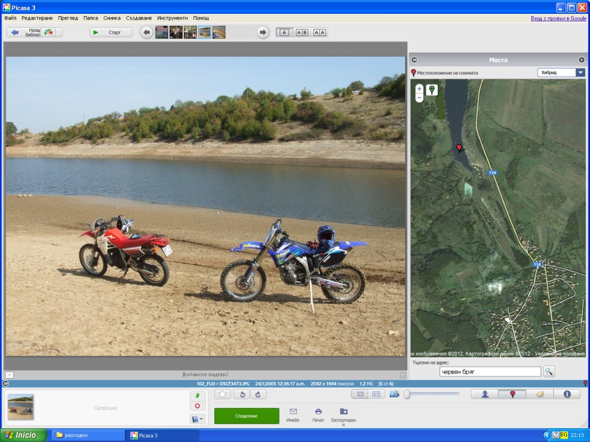Click Picasa 3 taskbar button
Screen dimensions: 590x442
pos(162,435)
